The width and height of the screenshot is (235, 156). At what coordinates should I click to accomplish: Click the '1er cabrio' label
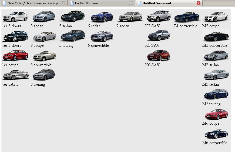[10, 85]
